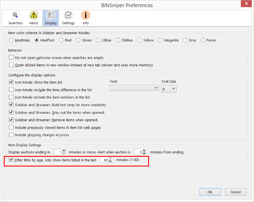Screen dimensions: 254x202
Task: Toggle Sidebar and Streamer Bold text option
Action: (11, 105)
